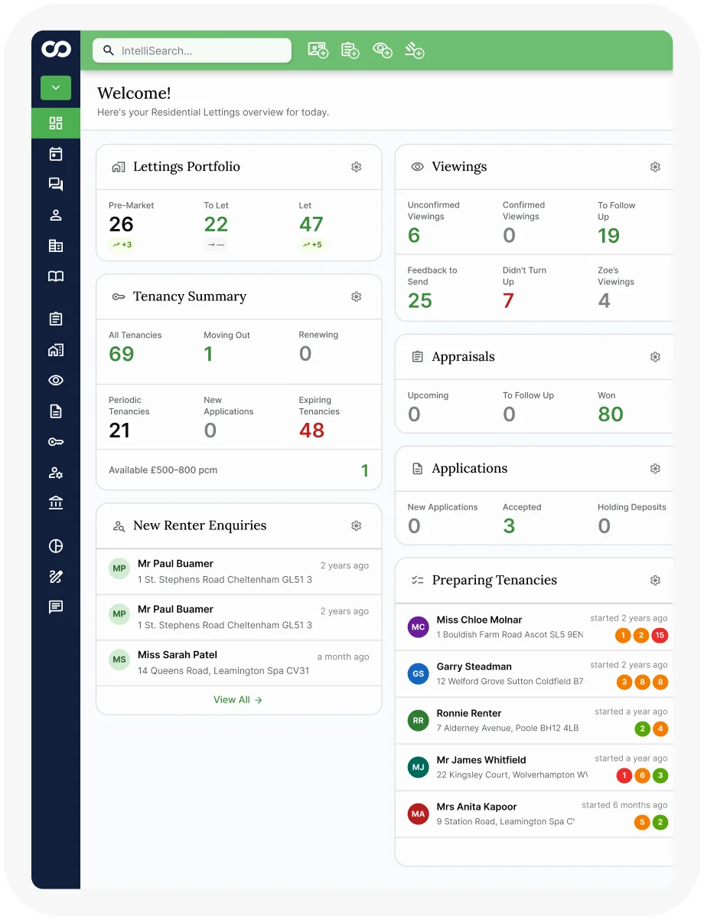This screenshot has height=920, width=704.
Task: Open the message feedback icon at sidebar bottom
Action: [x=56, y=607]
